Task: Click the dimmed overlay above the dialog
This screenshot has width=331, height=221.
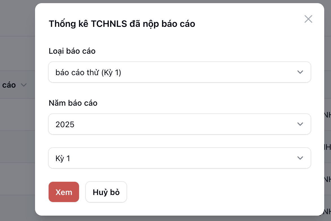Action: [169, 1]
